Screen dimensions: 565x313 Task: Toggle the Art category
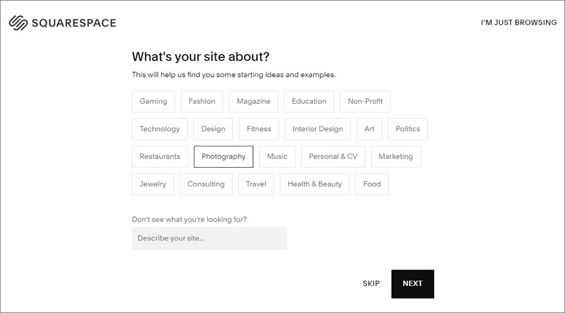pyautogui.click(x=369, y=129)
